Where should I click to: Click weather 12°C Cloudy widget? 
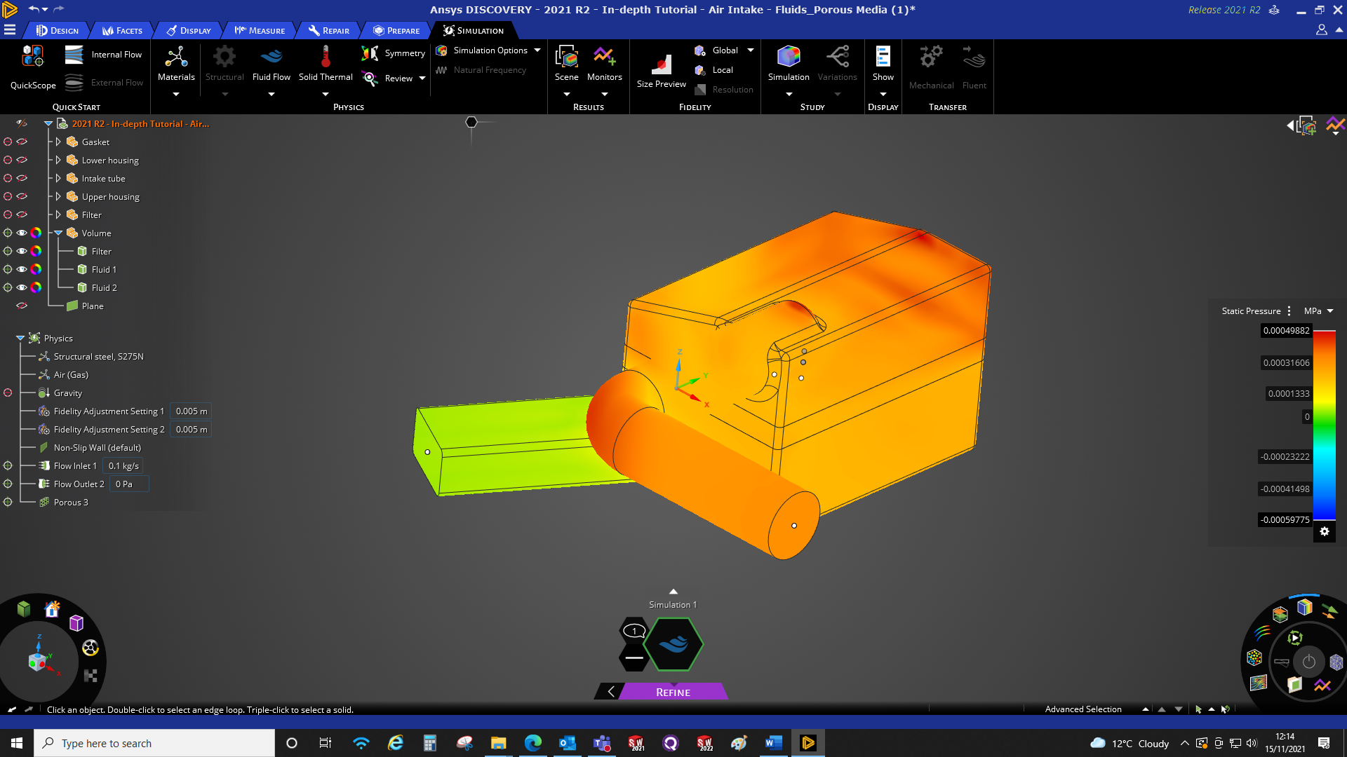pyautogui.click(x=1130, y=743)
